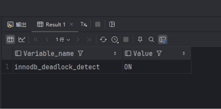The height and width of the screenshot is (109, 221).
Task: Open the 1 行 page size dropdown
Action: [x=63, y=40]
